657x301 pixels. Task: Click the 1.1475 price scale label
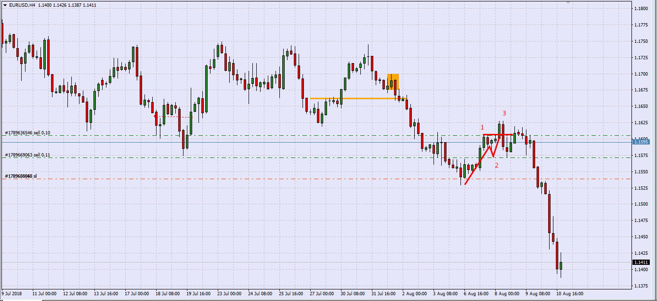point(641,221)
